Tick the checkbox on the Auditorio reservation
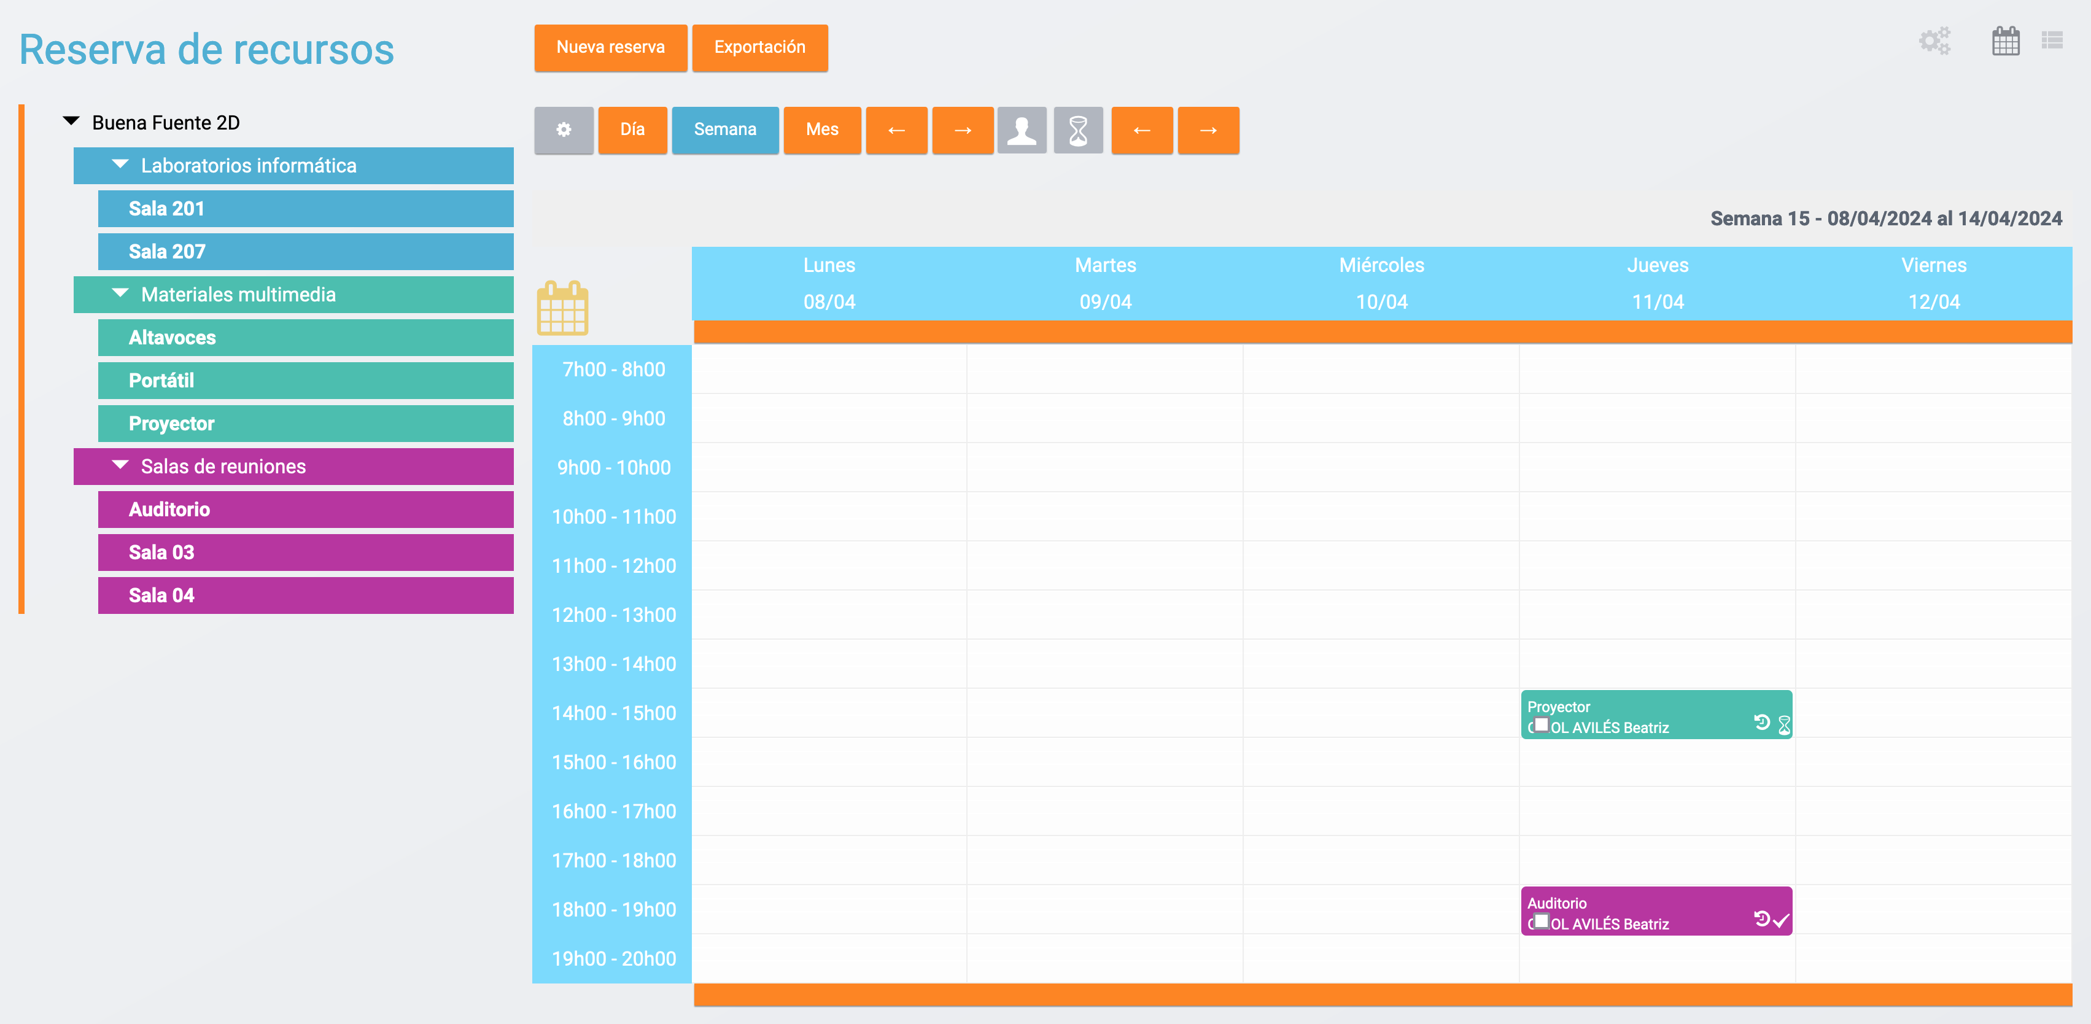This screenshot has height=1024, width=2091. pyautogui.click(x=1541, y=921)
